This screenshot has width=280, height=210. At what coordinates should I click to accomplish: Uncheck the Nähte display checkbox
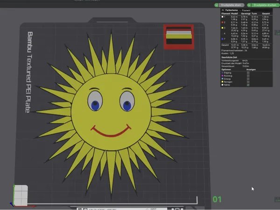coord(248,85)
